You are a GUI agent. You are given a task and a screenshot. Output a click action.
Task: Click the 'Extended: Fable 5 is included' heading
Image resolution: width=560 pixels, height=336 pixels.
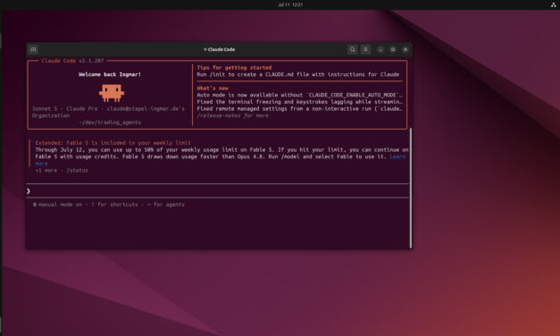click(x=113, y=143)
